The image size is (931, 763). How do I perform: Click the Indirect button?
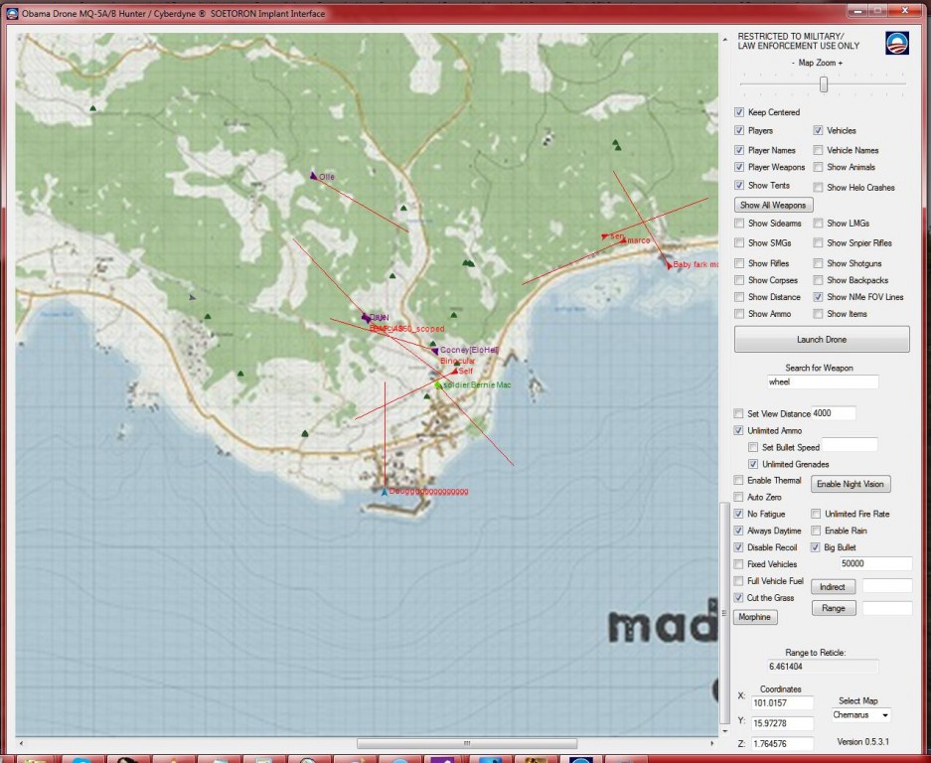(833, 586)
